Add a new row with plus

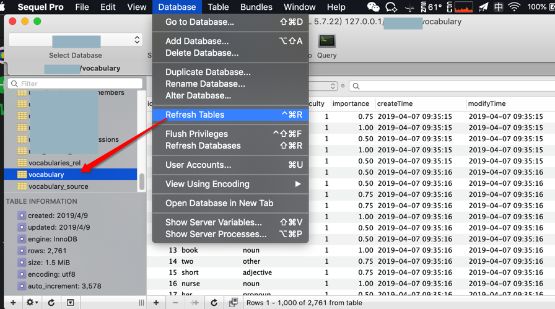coord(156,303)
